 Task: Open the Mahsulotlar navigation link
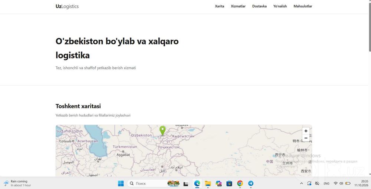(303, 6)
